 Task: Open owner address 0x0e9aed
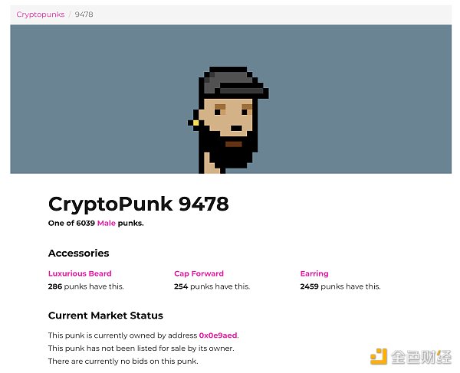(219, 335)
